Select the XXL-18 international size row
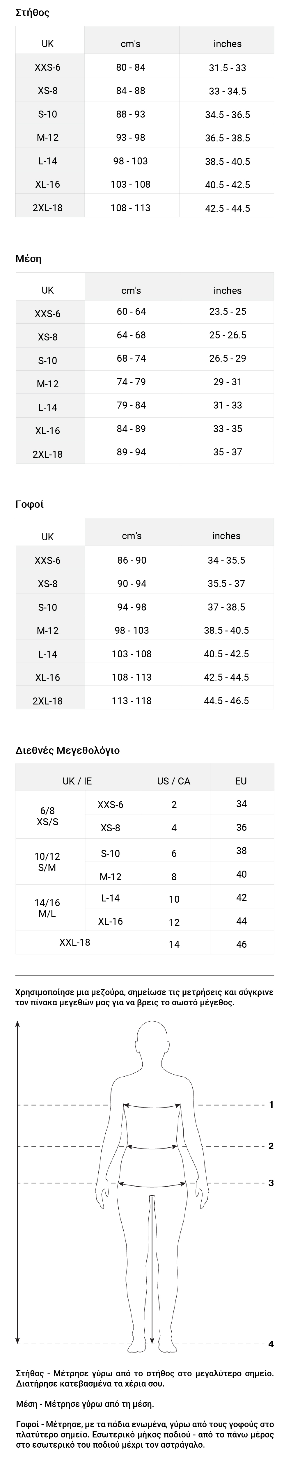Image resolution: width=300 pixels, height=1468 pixels. click(x=144, y=942)
